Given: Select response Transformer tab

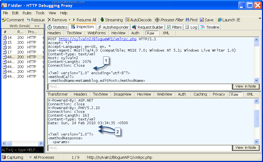Looking at the screenshot, I should point(58,94).
